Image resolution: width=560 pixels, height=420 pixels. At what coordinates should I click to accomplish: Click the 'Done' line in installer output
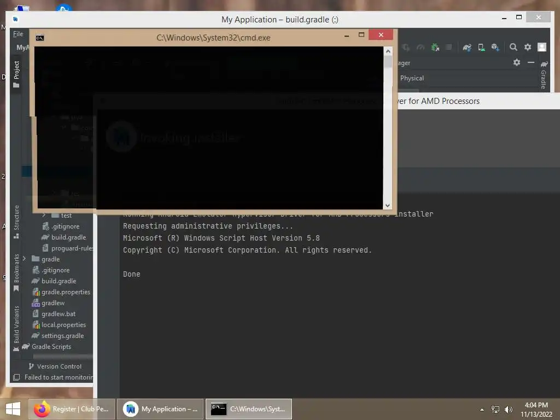pos(132,275)
